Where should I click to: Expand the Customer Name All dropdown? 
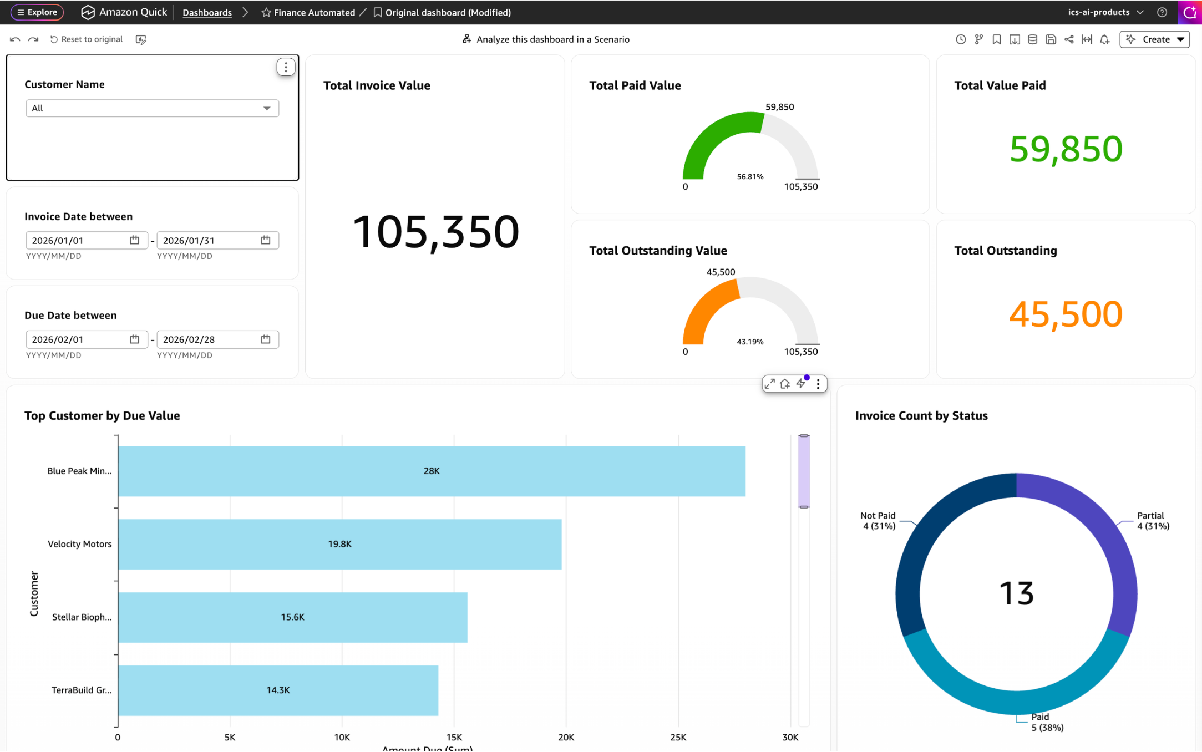[x=152, y=108]
